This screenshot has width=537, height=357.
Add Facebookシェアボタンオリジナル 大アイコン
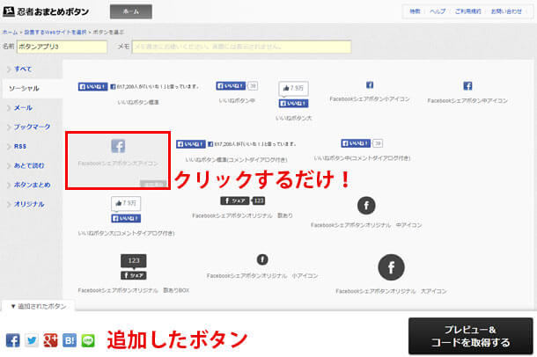point(391,274)
